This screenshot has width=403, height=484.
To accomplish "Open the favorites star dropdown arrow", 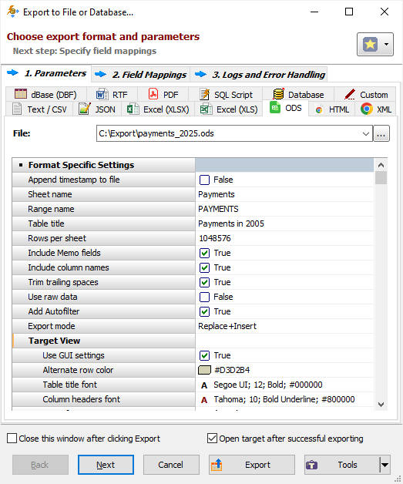I will pos(386,45).
